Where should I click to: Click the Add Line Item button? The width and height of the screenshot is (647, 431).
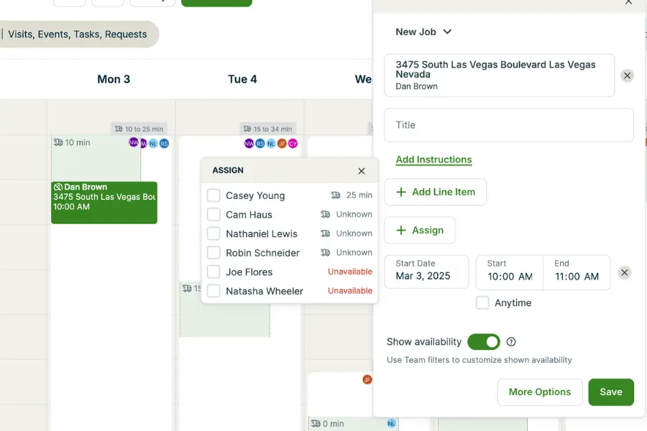(436, 192)
